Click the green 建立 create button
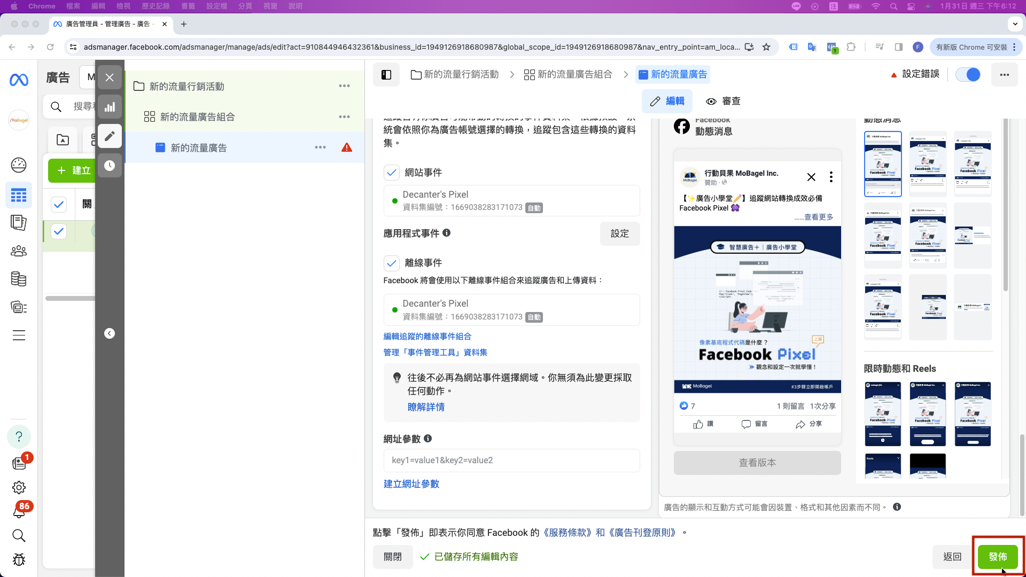The height and width of the screenshot is (577, 1026). 73,170
